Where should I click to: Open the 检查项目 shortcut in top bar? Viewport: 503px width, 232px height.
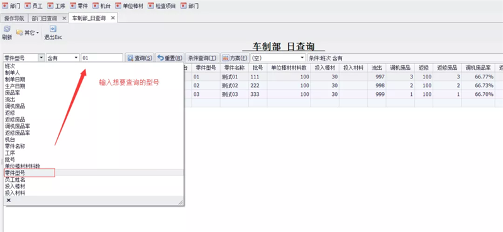pos(162,6)
